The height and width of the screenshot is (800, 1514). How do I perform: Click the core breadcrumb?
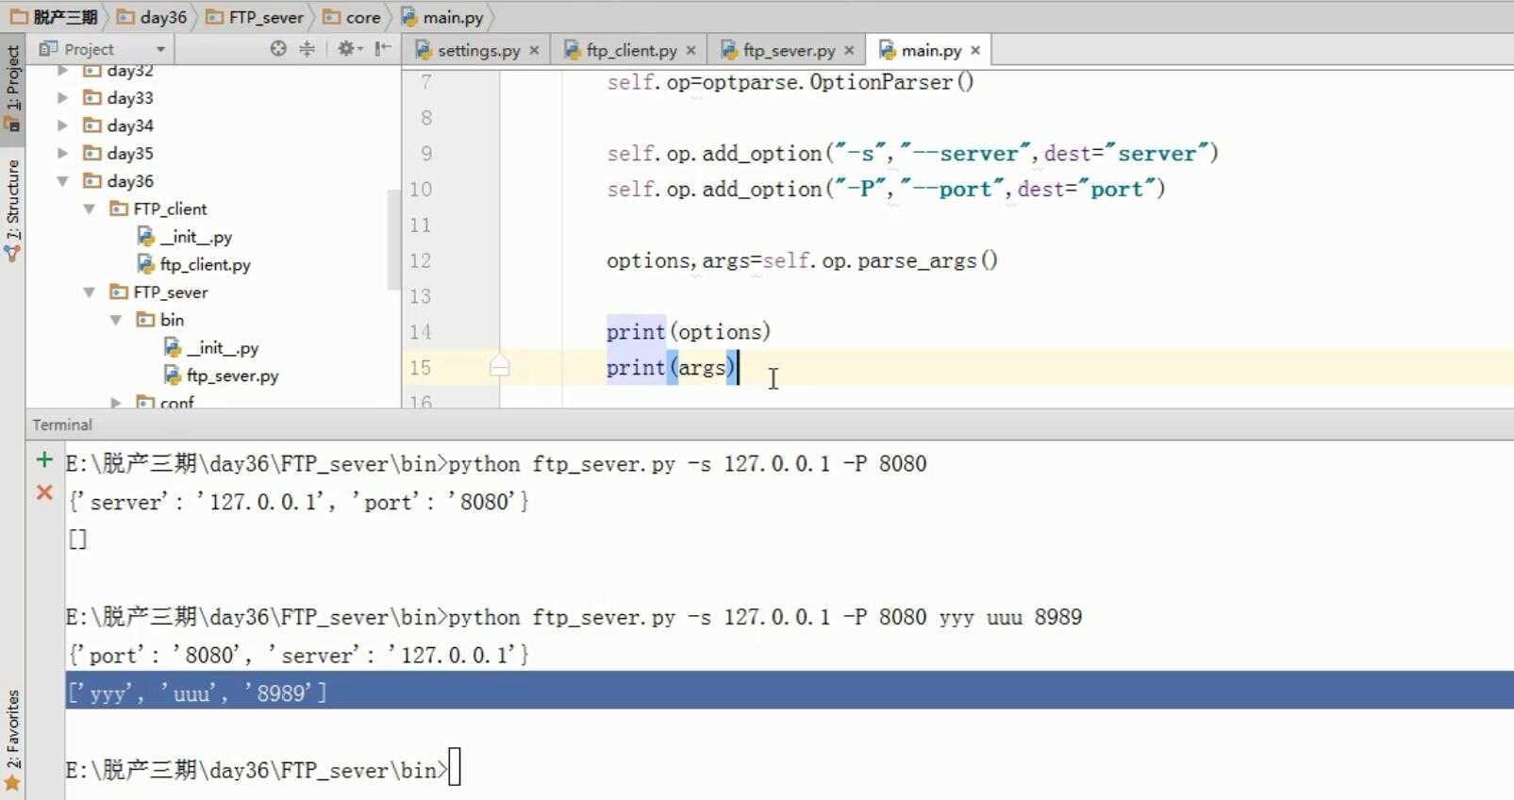352,17
